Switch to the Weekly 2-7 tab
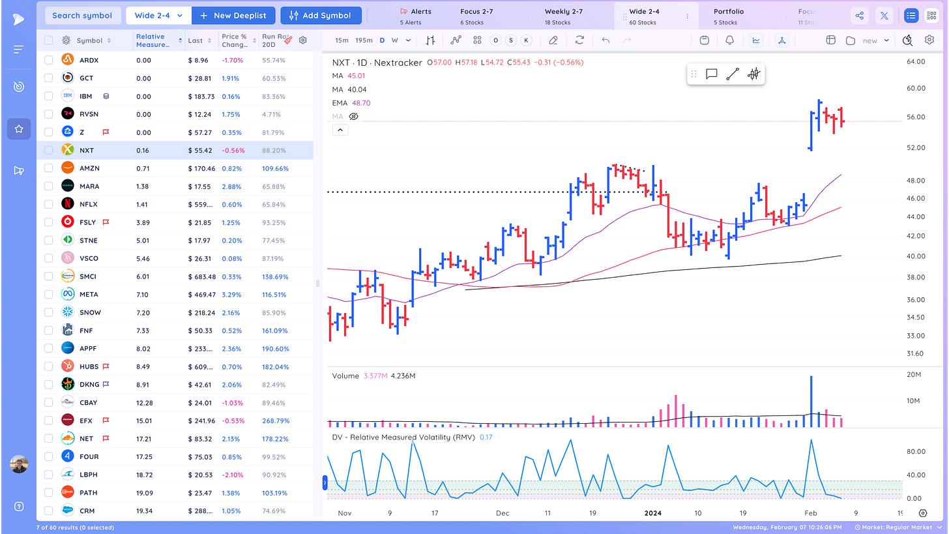This screenshot has width=949, height=534. pyautogui.click(x=564, y=16)
